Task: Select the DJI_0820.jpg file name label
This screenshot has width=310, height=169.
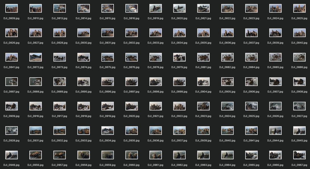Action: 179,18
